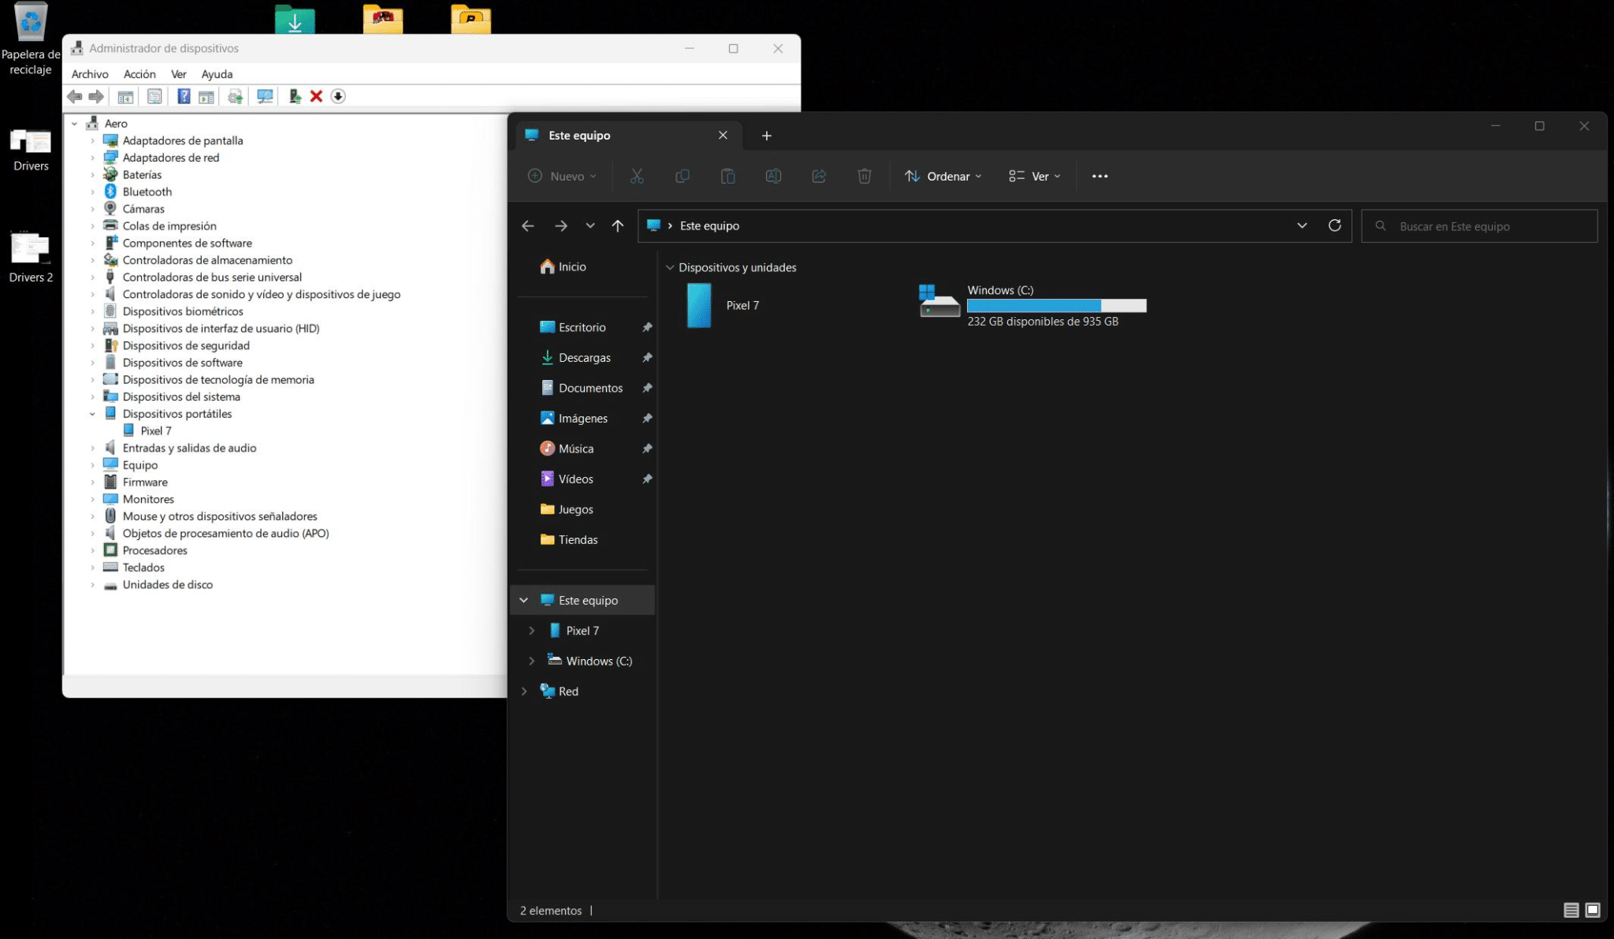Click the black down-arrow circle icon

[x=338, y=96]
